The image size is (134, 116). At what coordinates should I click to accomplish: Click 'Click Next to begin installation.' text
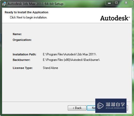[x=29, y=17]
